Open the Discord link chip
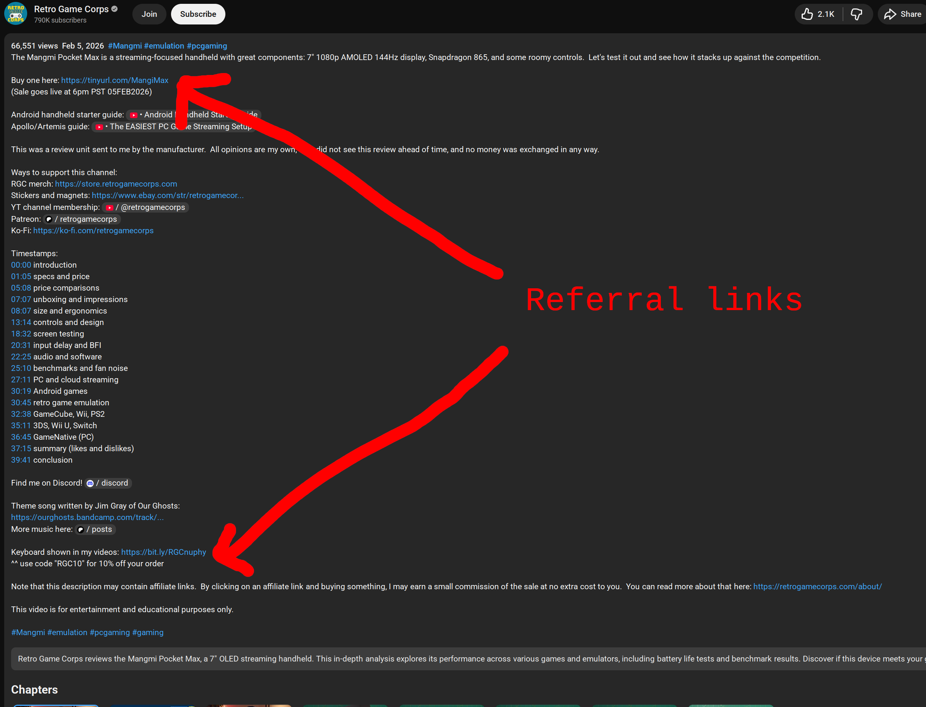Viewport: 926px width, 707px height. tap(109, 483)
